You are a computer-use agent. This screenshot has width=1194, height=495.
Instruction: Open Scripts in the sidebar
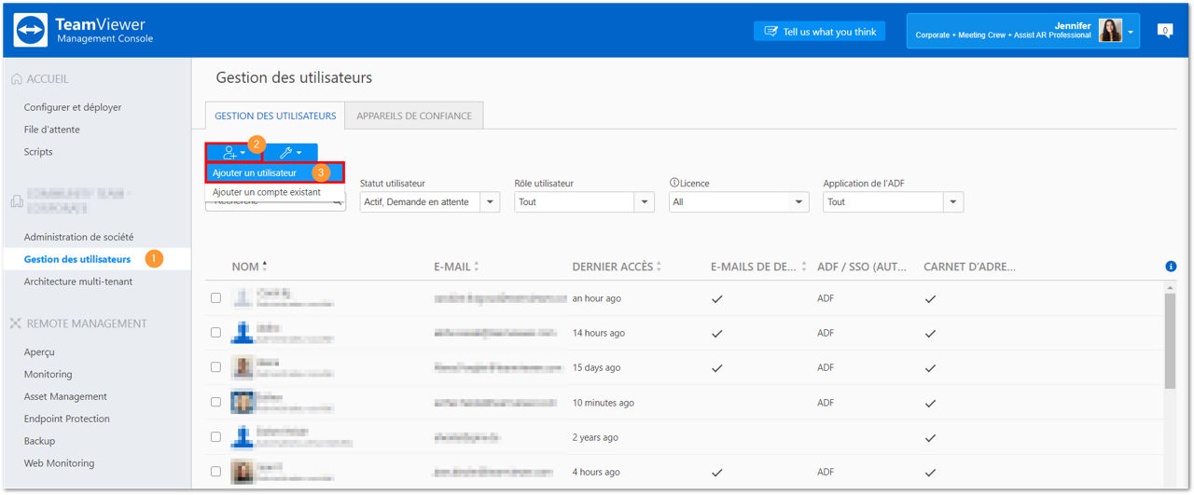(x=38, y=152)
